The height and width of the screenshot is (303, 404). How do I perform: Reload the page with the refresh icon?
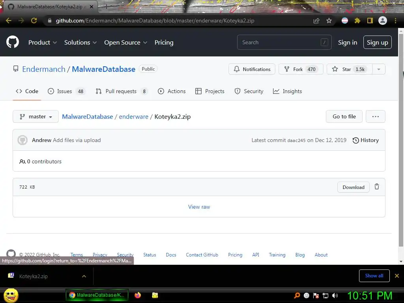point(34,21)
